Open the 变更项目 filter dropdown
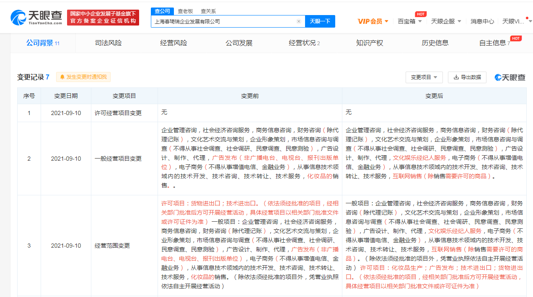The height and width of the screenshot is (297, 533). (424, 77)
